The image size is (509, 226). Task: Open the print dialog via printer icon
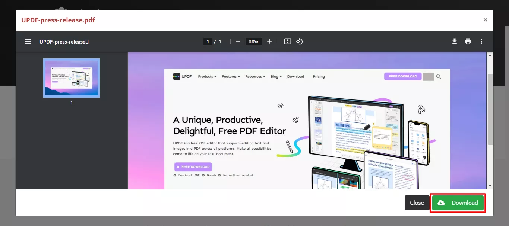[x=468, y=41]
